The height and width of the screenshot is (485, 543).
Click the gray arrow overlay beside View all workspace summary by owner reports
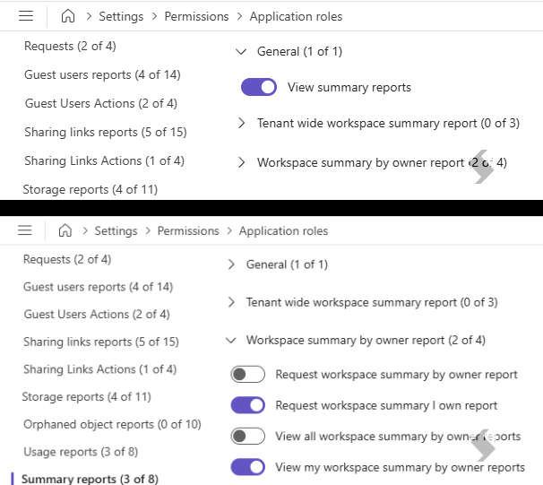[483, 446]
